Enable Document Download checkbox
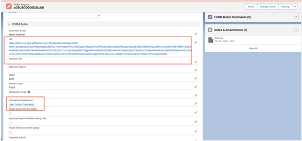This screenshot has width=302, height=141. (x=10, y=114)
